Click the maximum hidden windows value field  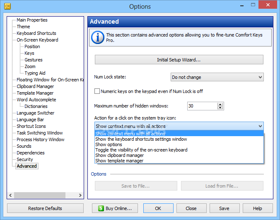(x=202, y=106)
